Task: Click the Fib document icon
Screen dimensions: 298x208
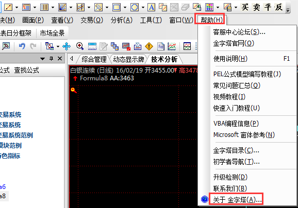Action: coord(161,46)
